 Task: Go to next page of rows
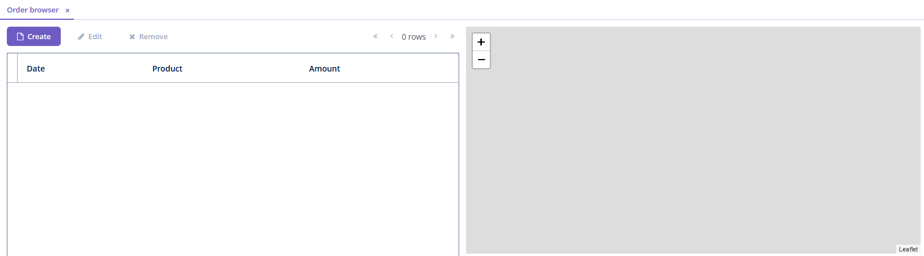tap(436, 36)
